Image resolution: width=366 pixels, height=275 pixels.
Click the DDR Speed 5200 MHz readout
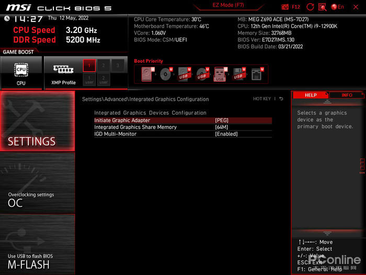pyautogui.click(x=56, y=40)
